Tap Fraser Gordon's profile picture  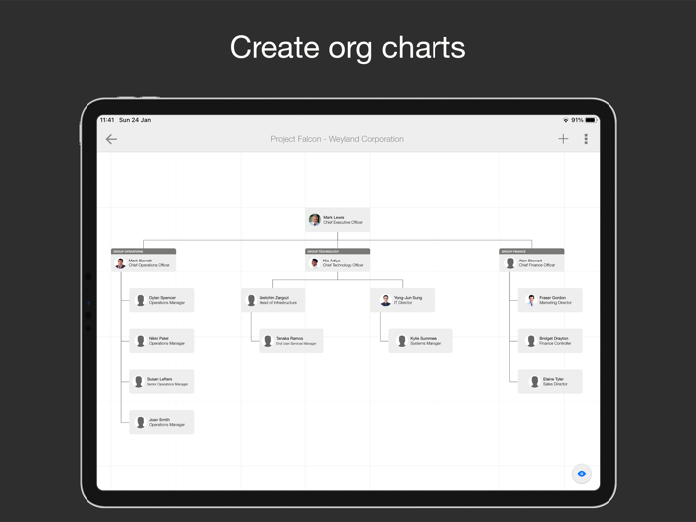(x=532, y=300)
